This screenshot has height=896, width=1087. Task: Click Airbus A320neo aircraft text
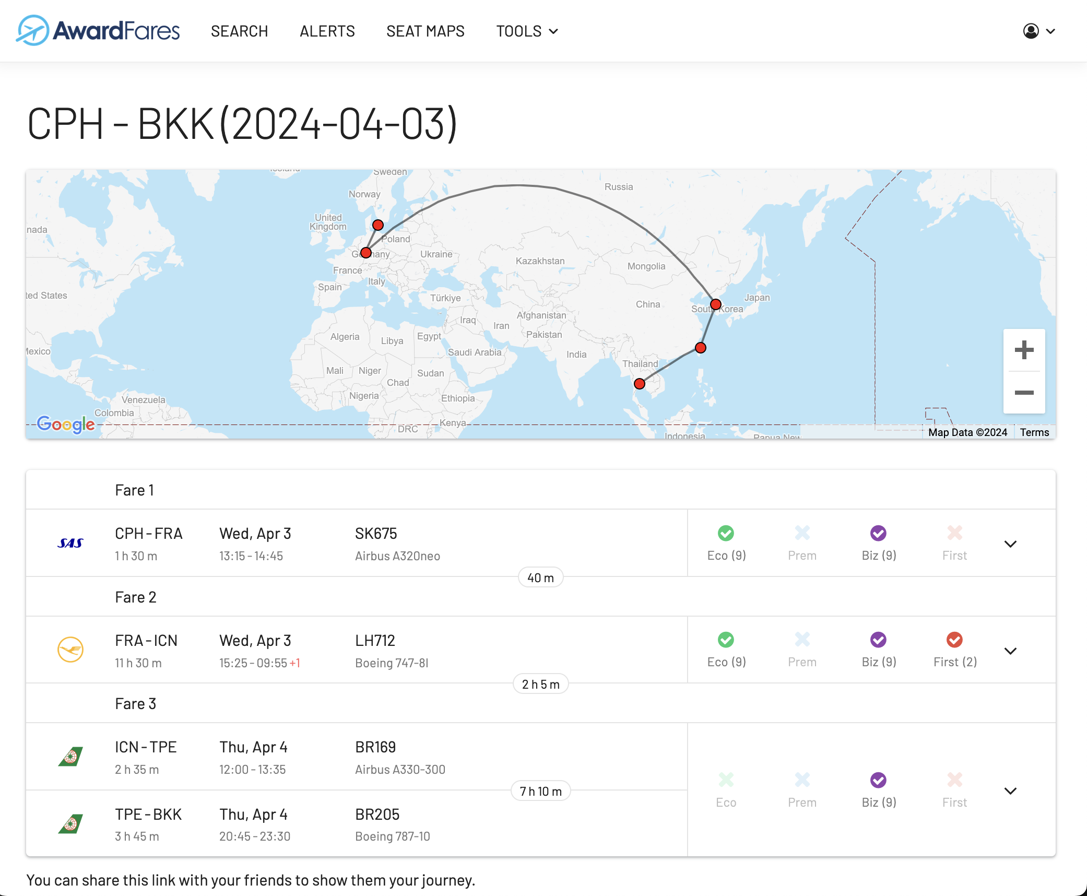pos(397,556)
